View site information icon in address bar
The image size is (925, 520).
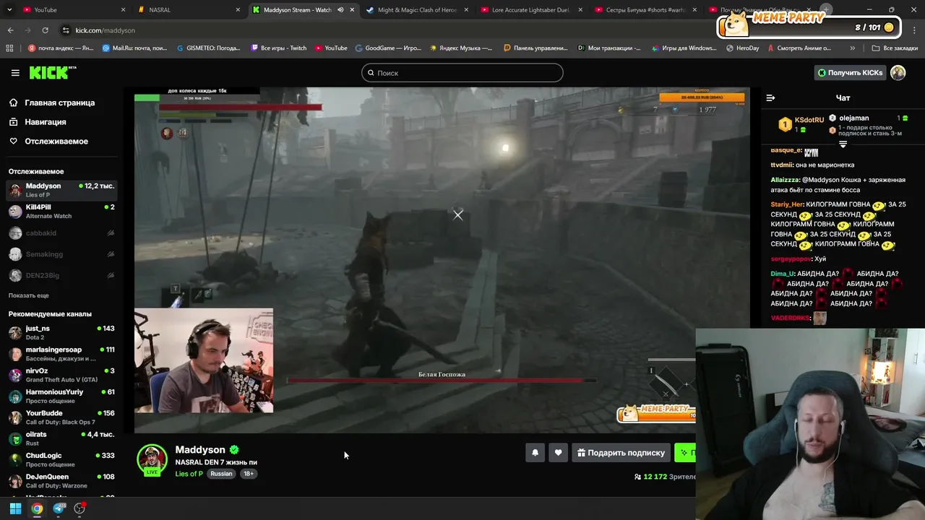click(66, 30)
